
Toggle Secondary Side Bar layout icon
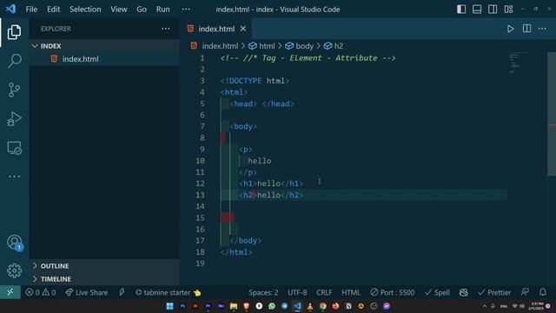pyautogui.click(x=493, y=10)
